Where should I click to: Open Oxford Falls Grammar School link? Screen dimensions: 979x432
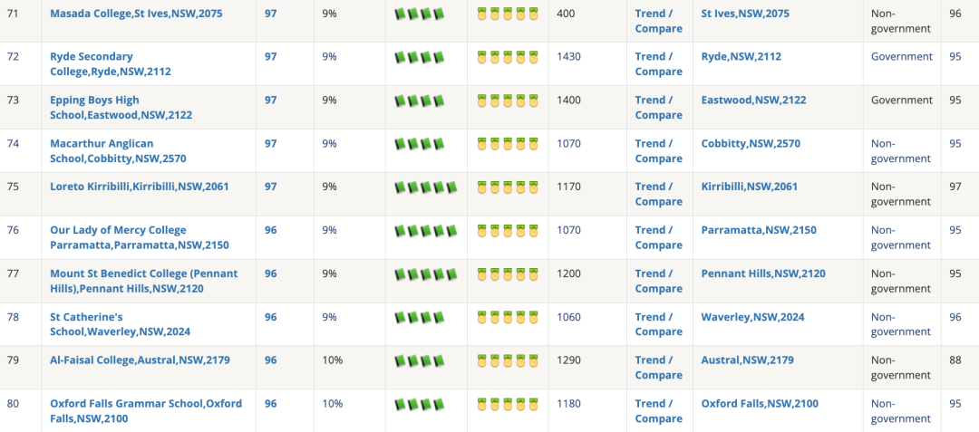pos(145,411)
